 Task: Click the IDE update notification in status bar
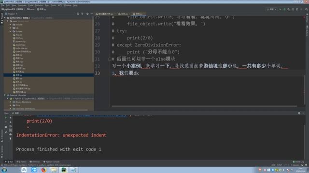[37, 165]
